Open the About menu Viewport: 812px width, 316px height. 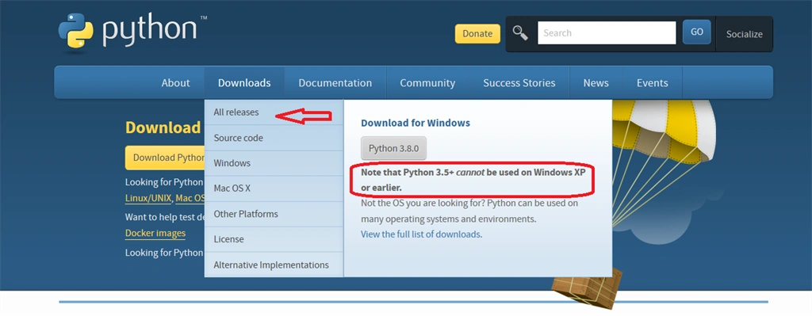175,82
